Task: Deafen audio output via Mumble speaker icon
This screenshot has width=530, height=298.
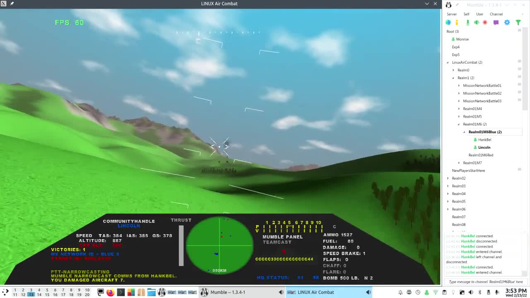Action: (x=476, y=22)
